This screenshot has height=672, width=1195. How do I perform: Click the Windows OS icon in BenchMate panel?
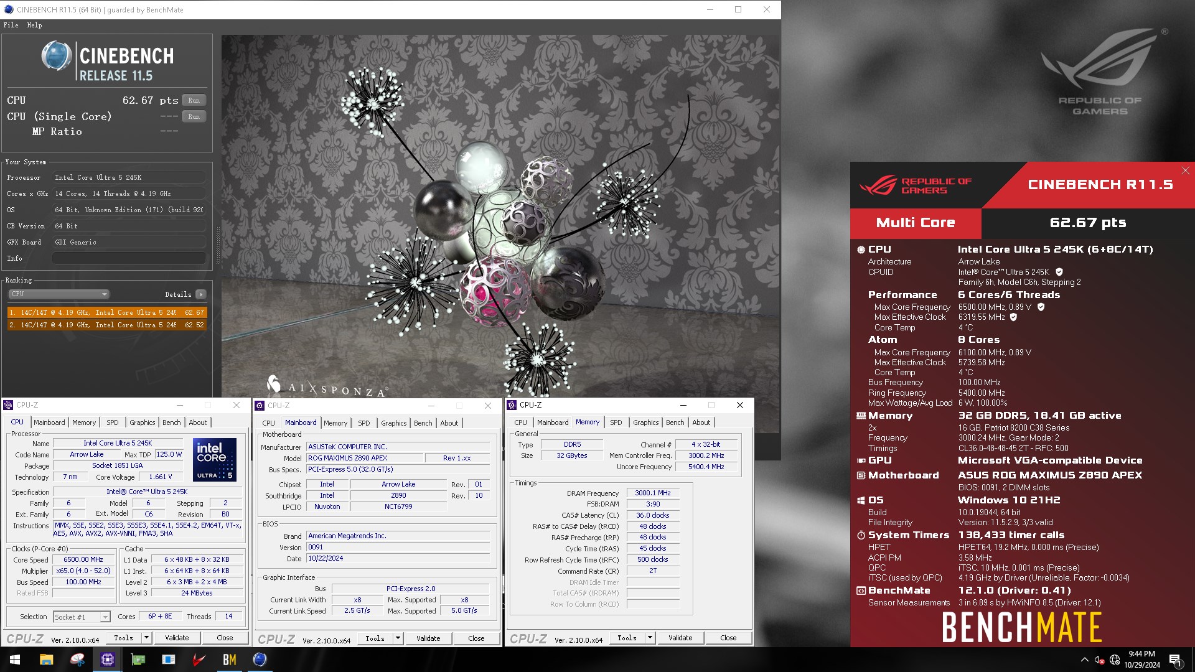click(x=861, y=500)
